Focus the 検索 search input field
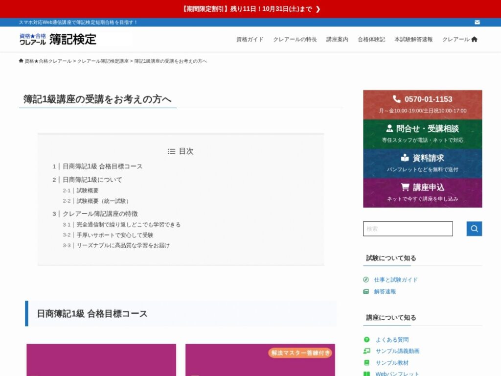 pyautogui.click(x=408, y=229)
